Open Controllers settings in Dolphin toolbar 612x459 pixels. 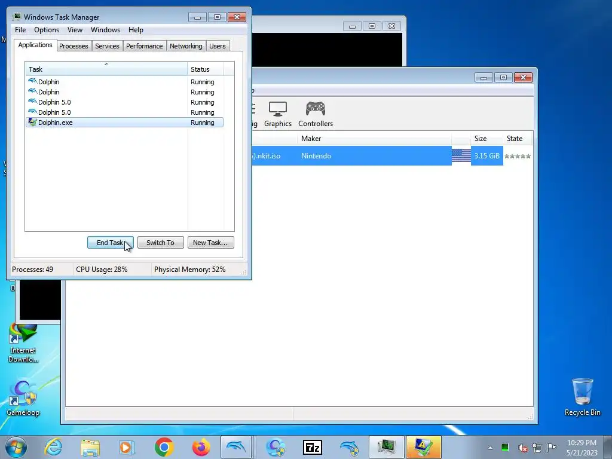click(316, 114)
